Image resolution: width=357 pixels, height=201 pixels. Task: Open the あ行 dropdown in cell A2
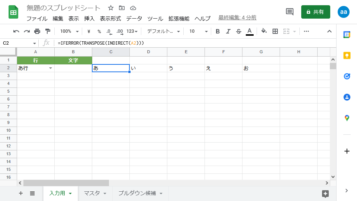[51, 68]
